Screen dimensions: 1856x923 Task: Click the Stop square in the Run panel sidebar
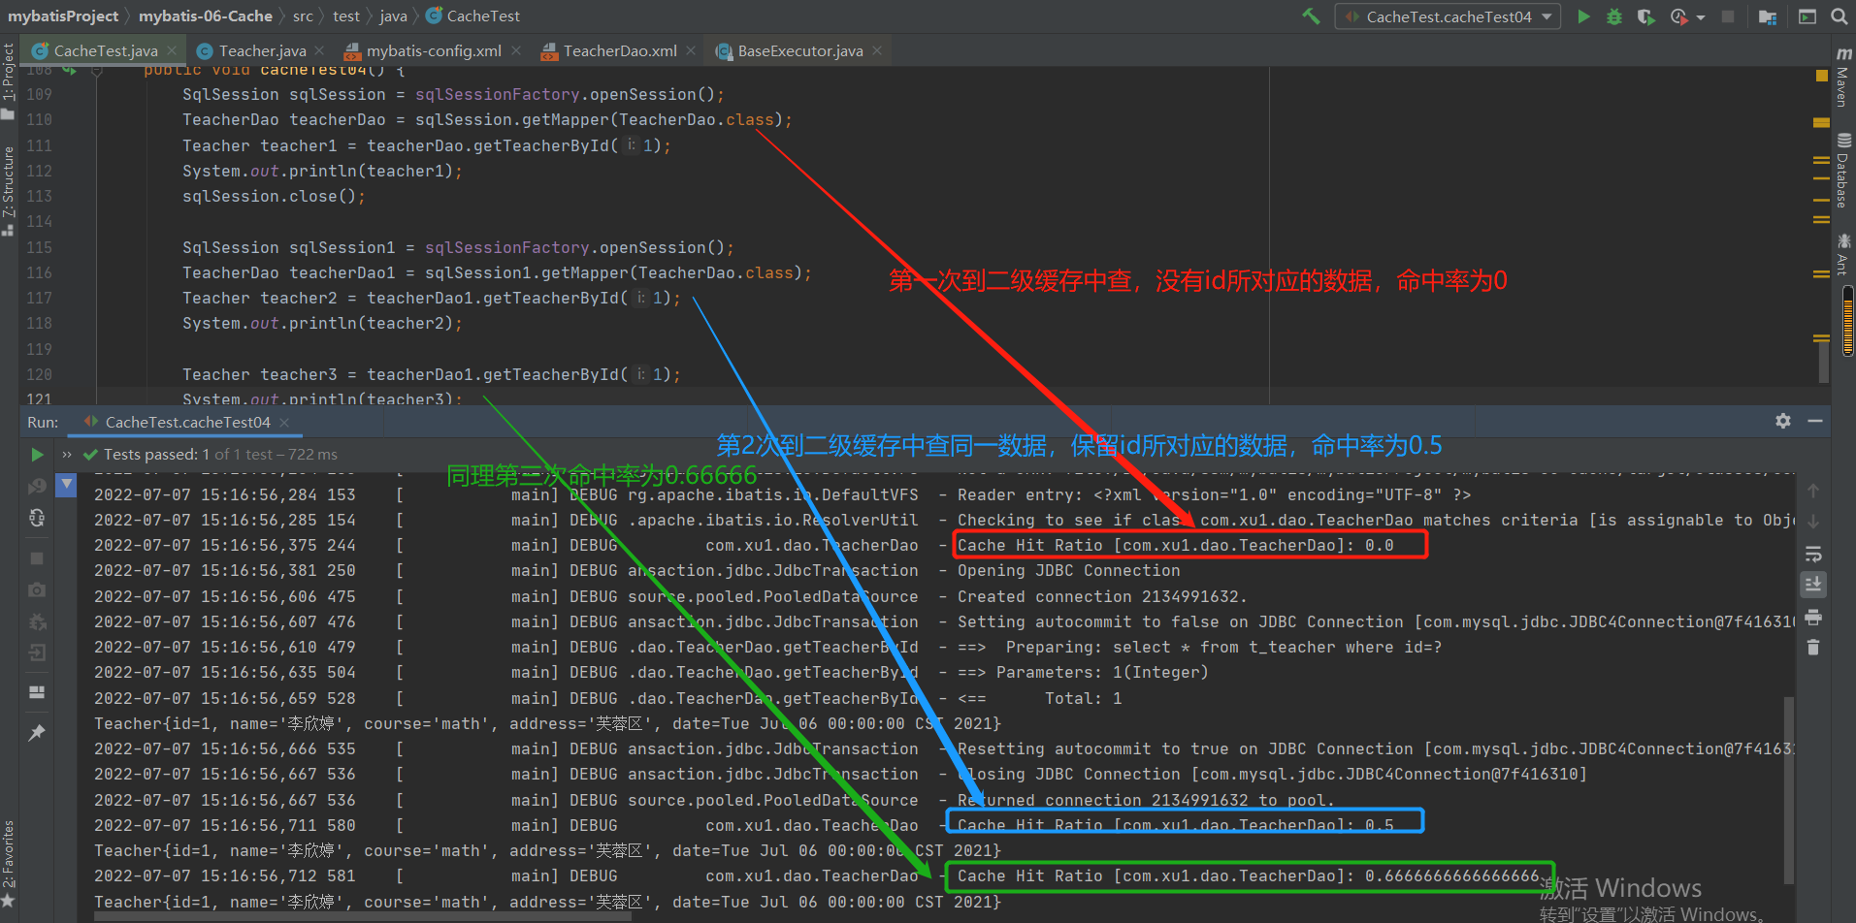tap(37, 558)
